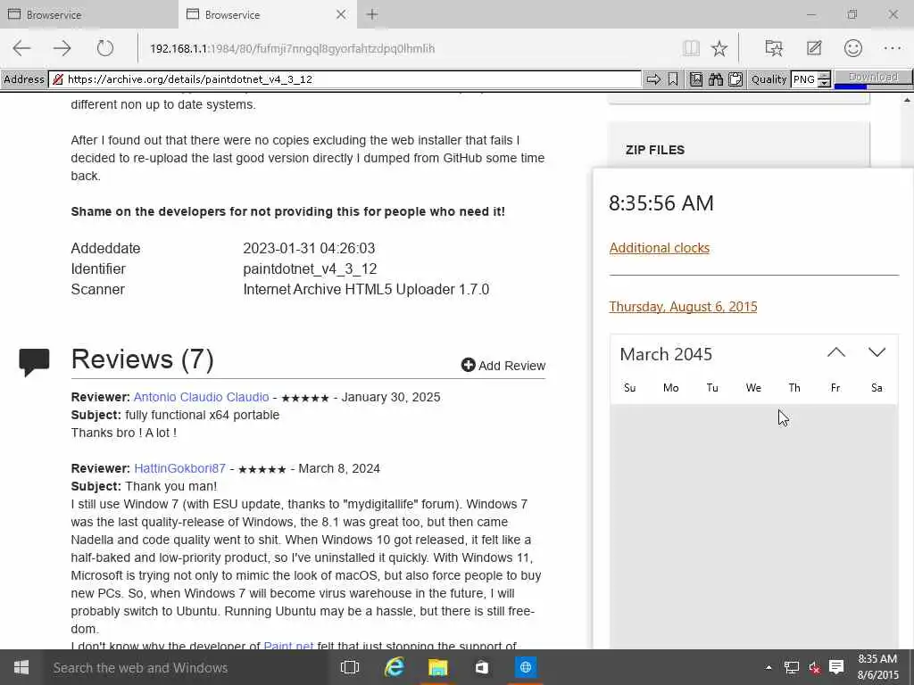The image size is (914, 685).
Task: Go to previous month with up chevron
Action: (835, 353)
